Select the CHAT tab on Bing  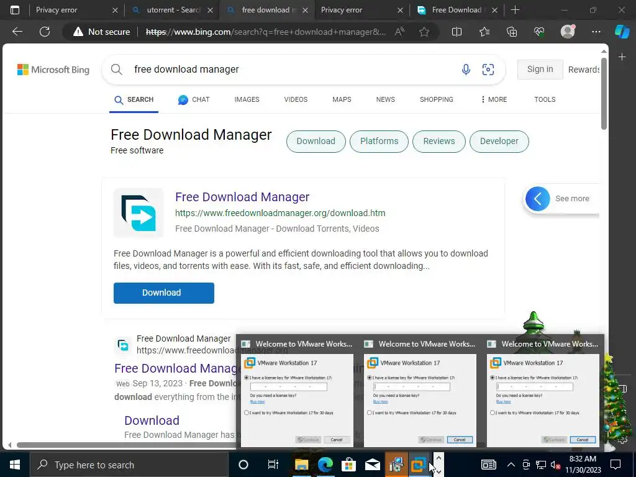click(194, 100)
